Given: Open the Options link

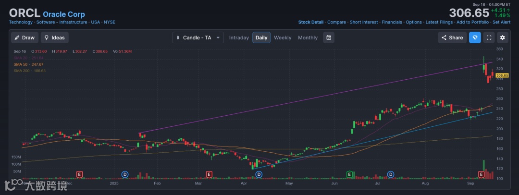Looking at the screenshot, I should click(414, 22).
